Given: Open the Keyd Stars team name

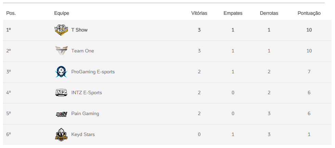Looking at the screenshot, I should pos(83,135).
